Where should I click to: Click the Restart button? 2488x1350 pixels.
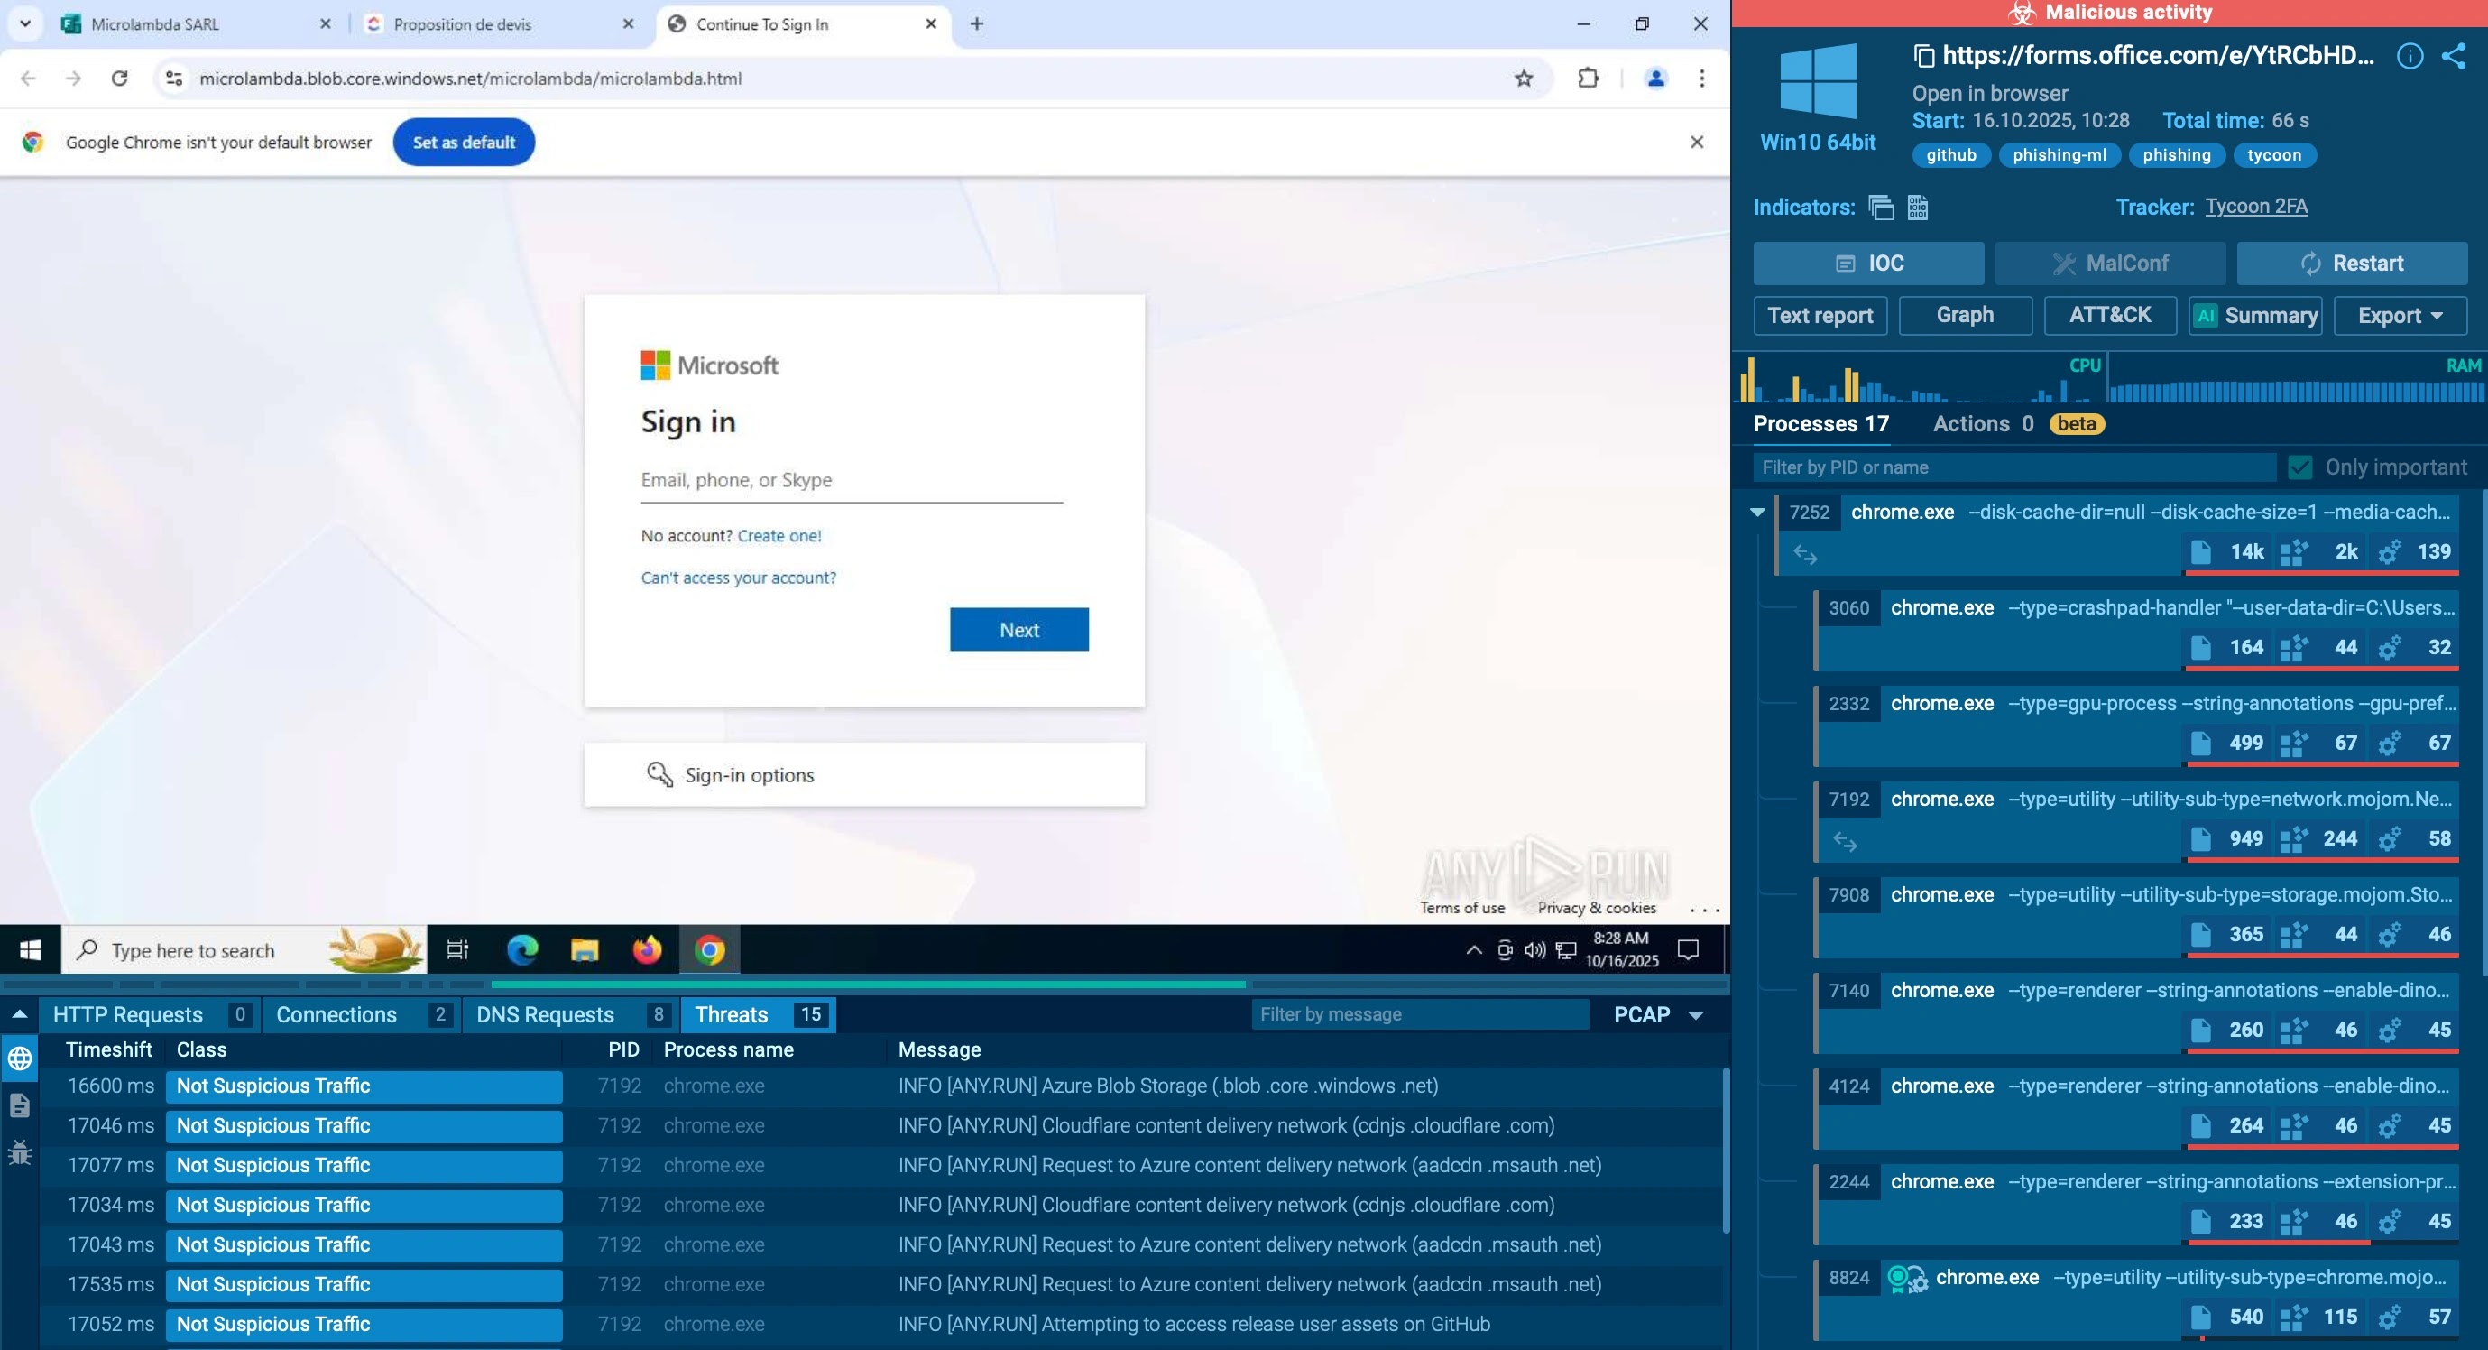tap(2351, 263)
